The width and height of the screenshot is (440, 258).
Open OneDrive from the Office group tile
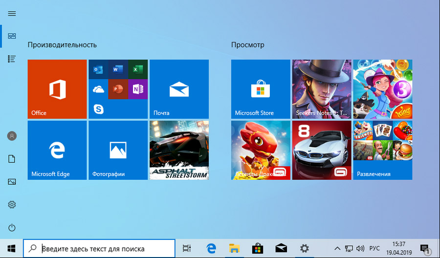click(x=98, y=89)
